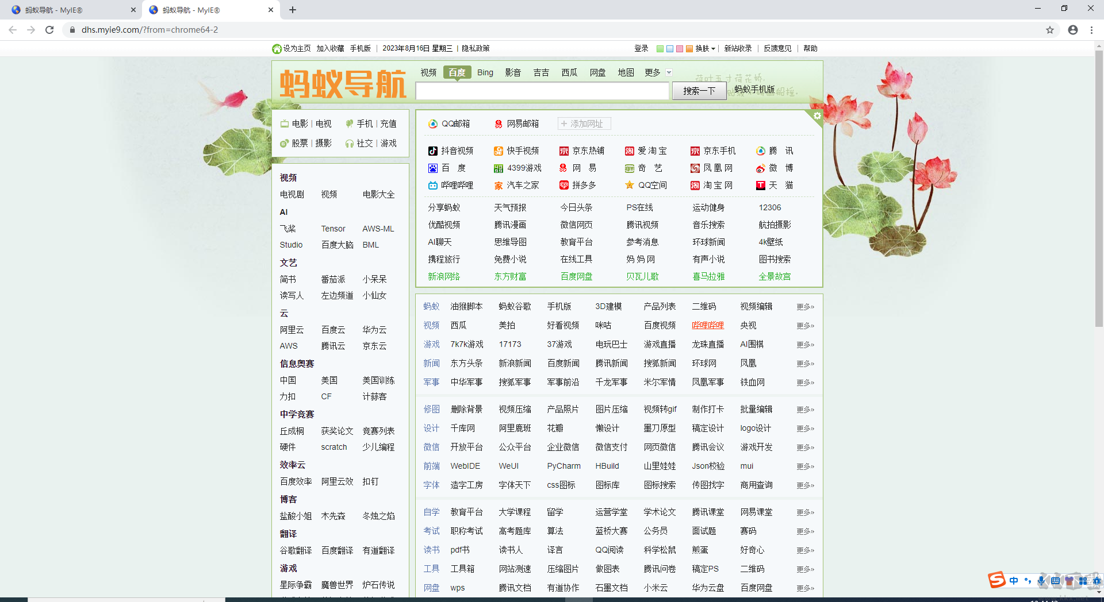Toggle Chinese/English with the 中 button
1104x602 pixels.
point(1014,581)
